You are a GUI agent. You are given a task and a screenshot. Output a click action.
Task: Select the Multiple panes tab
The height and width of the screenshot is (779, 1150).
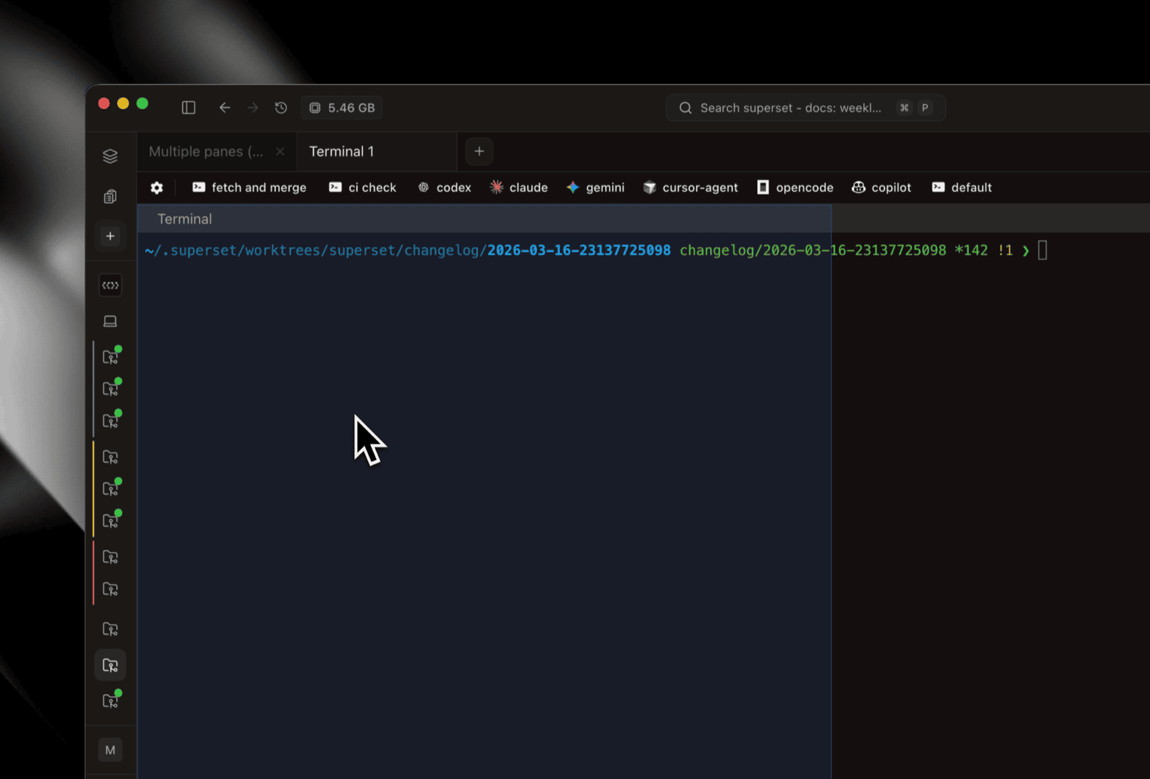point(206,151)
